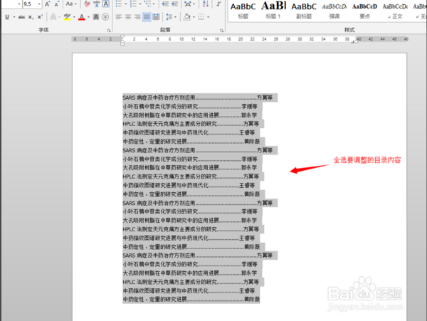
Task: Decrease the paragraph indent
Action: coord(165,4)
